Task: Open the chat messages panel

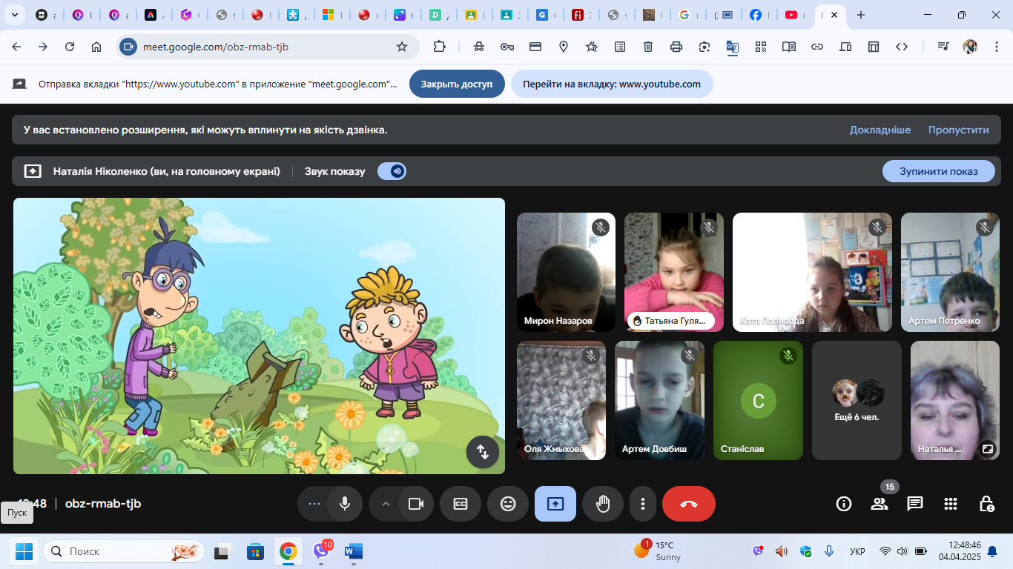Action: (915, 504)
